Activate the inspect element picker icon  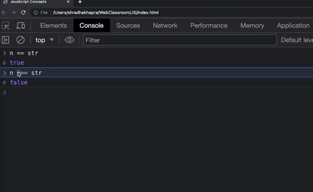[x=5, y=26]
